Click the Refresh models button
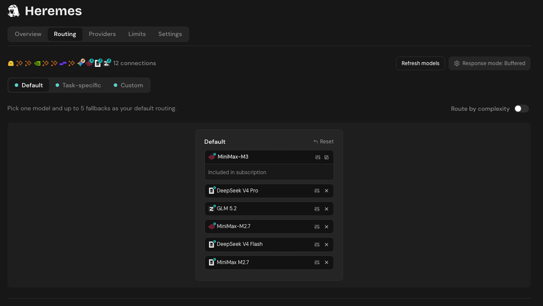Viewport: 543px width, 306px height. (x=420, y=63)
